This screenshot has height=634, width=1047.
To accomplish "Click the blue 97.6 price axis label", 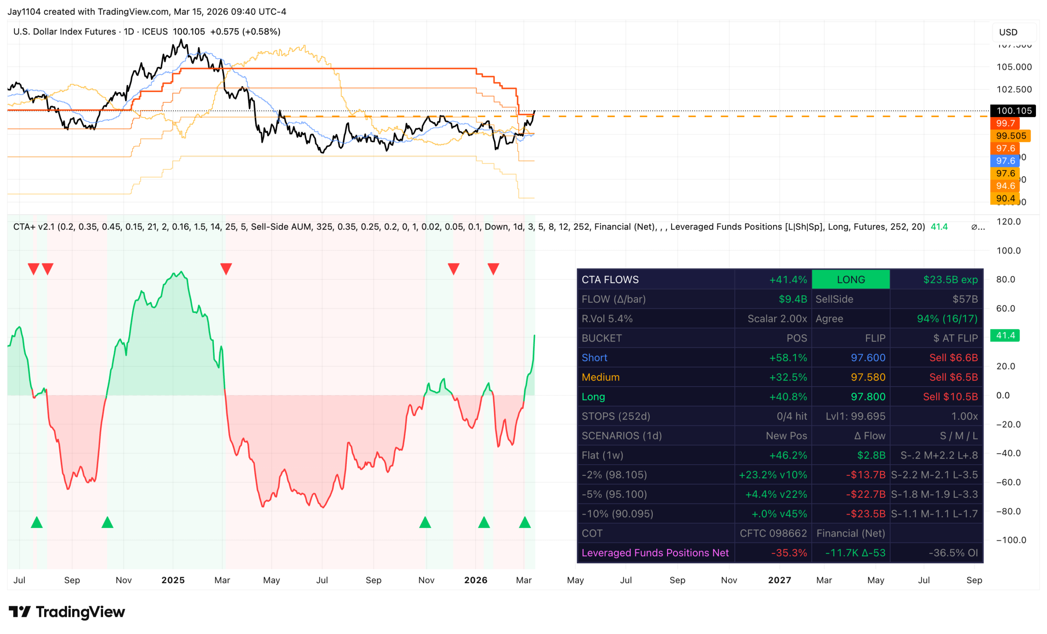I will coord(1005,161).
